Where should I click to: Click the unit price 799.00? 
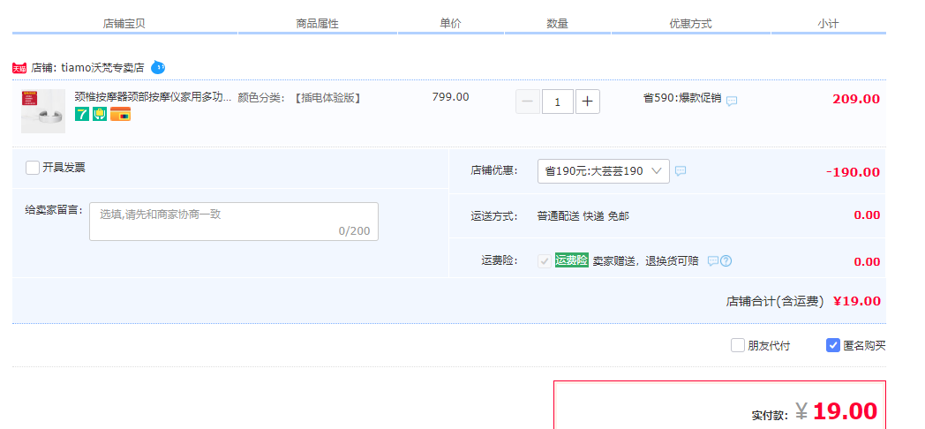click(x=451, y=97)
